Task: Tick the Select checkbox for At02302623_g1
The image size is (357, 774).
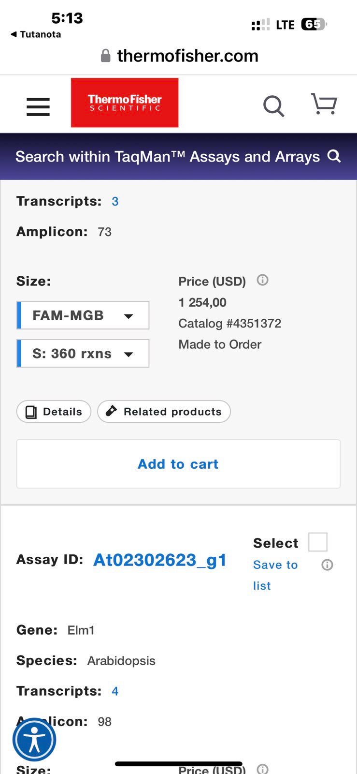Action: click(x=318, y=542)
